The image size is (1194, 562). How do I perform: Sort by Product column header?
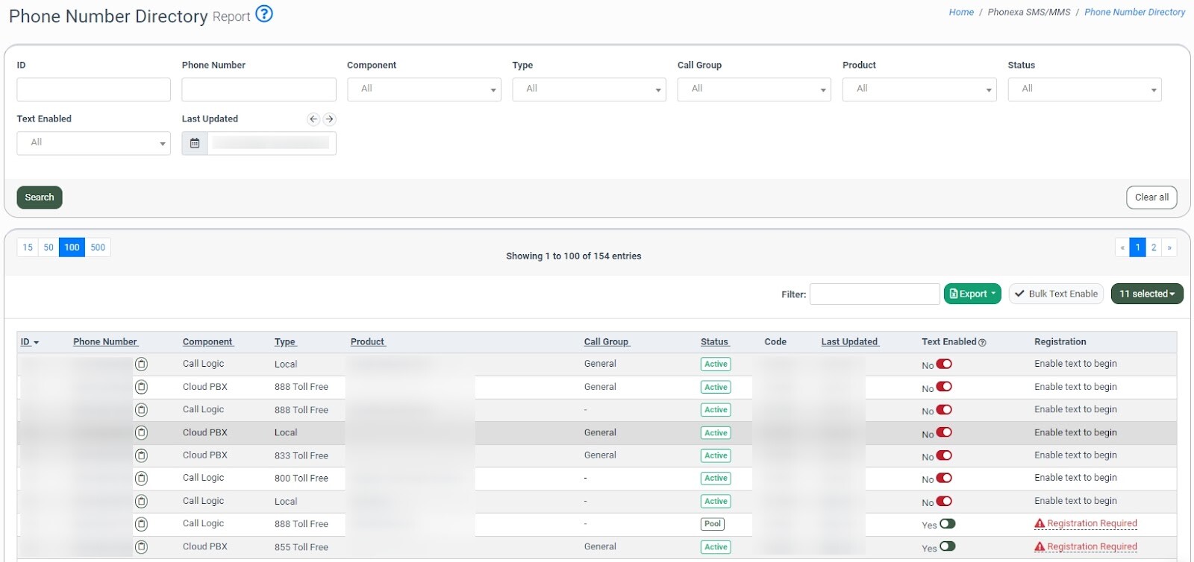368,342
